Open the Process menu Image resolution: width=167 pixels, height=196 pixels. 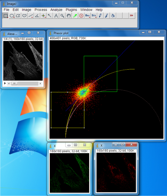[x=41, y=10]
